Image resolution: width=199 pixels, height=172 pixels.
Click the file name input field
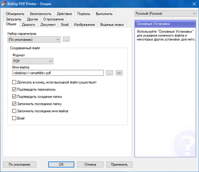(58, 73)
